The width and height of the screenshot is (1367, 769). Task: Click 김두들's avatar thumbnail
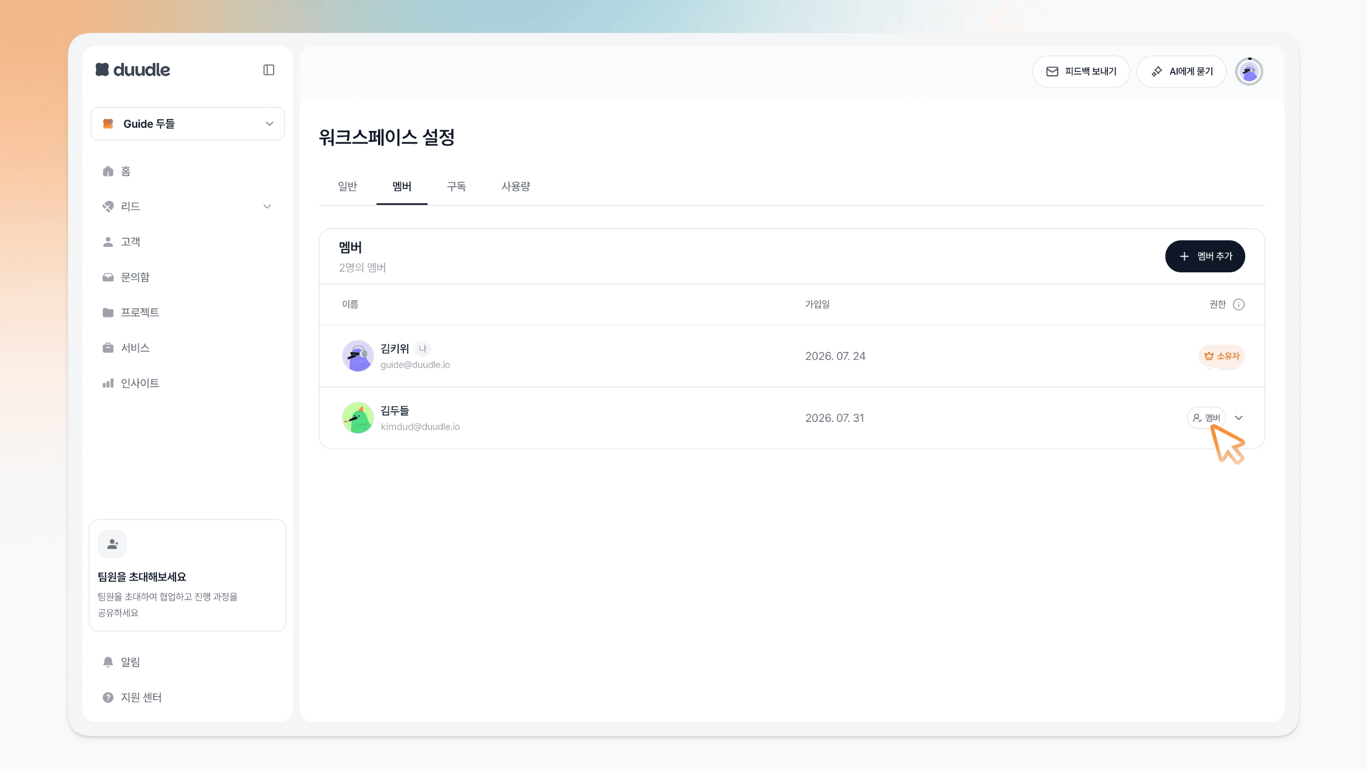[x=358, y=418]
